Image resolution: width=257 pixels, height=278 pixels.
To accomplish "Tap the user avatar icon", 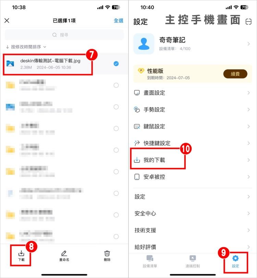I will pos(144,44).
